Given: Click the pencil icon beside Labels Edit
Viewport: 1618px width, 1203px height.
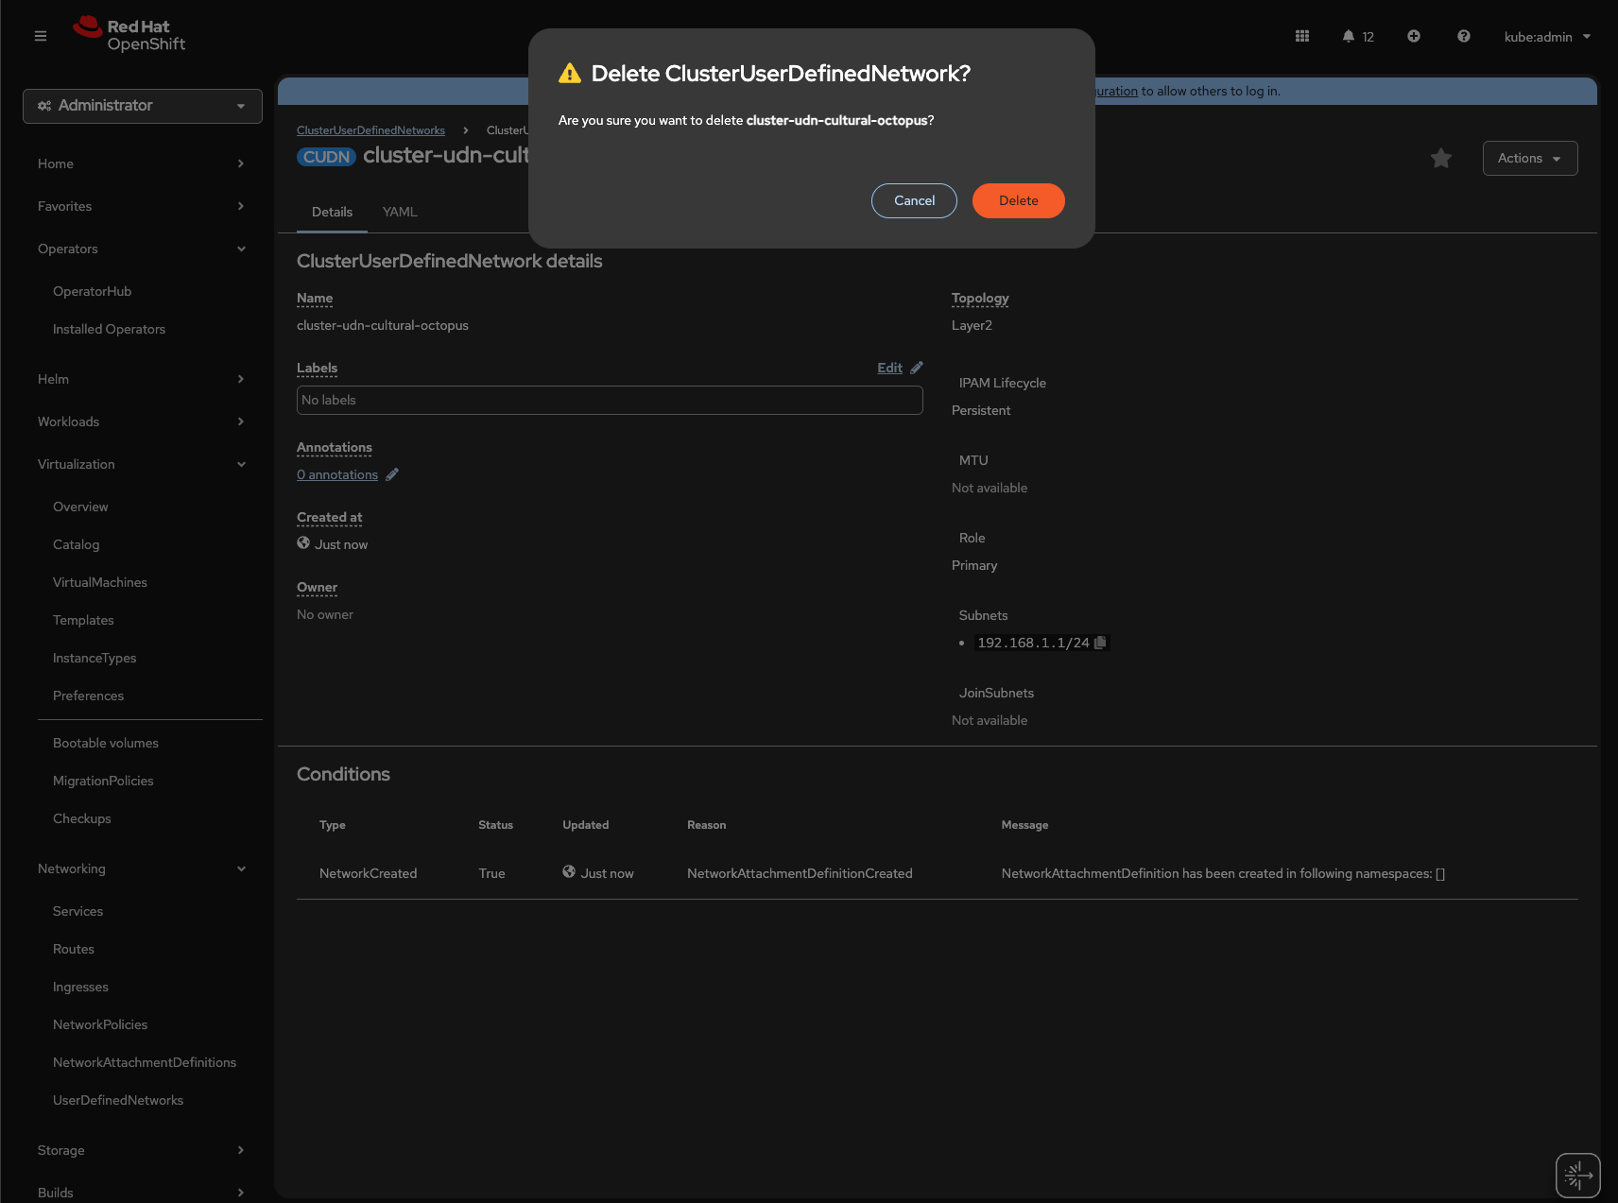Looking at the screenshot, I should pyautogui.click(x=917, y=368).
